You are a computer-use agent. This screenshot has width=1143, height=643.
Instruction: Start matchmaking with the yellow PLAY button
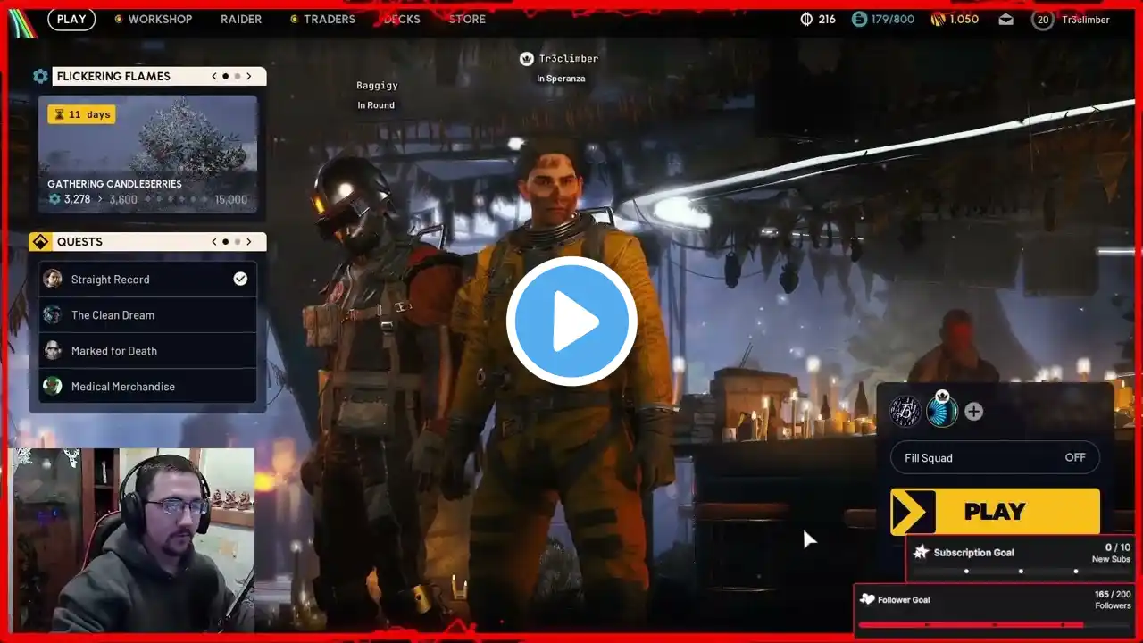(x=995, y=512)
